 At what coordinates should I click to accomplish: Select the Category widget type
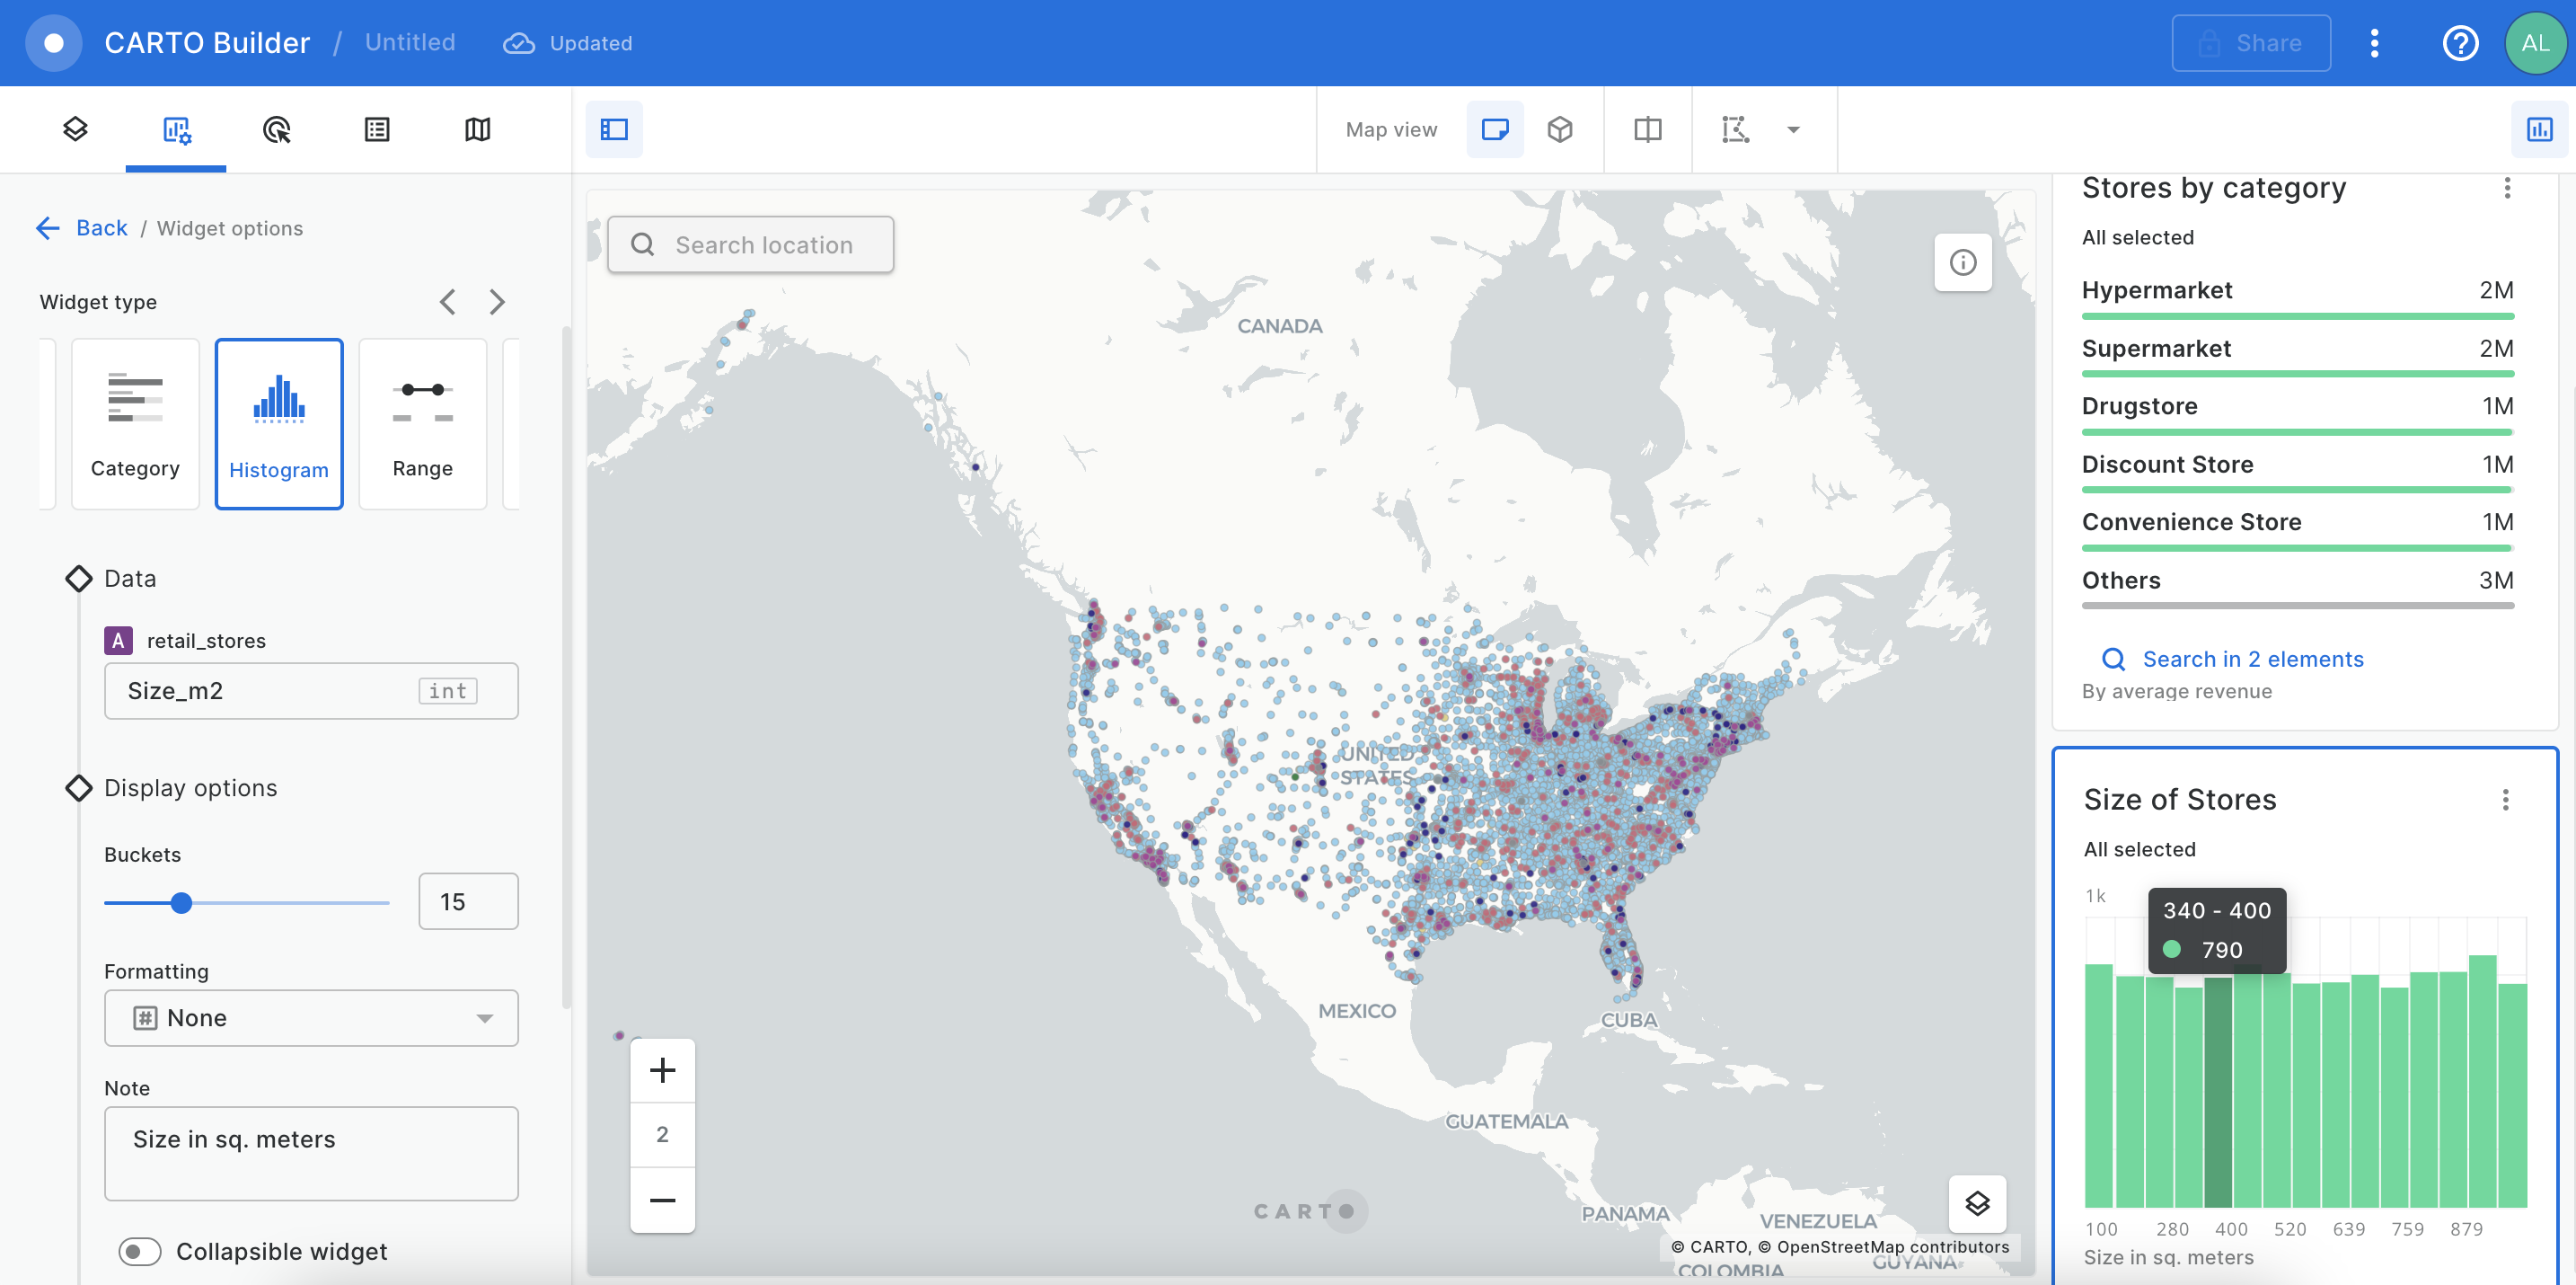pyautogui.click(x=135, y=423)
